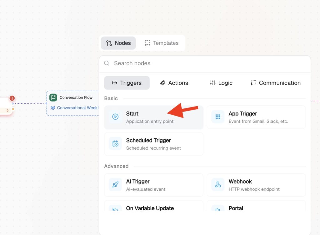Click the Start node play icon
Image resolution: width=320 pixels, height=235 pixels.
(115, 117)
